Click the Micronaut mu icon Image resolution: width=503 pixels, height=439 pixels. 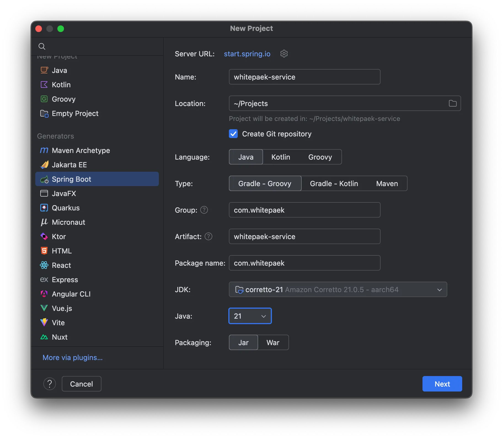point(44,222)
